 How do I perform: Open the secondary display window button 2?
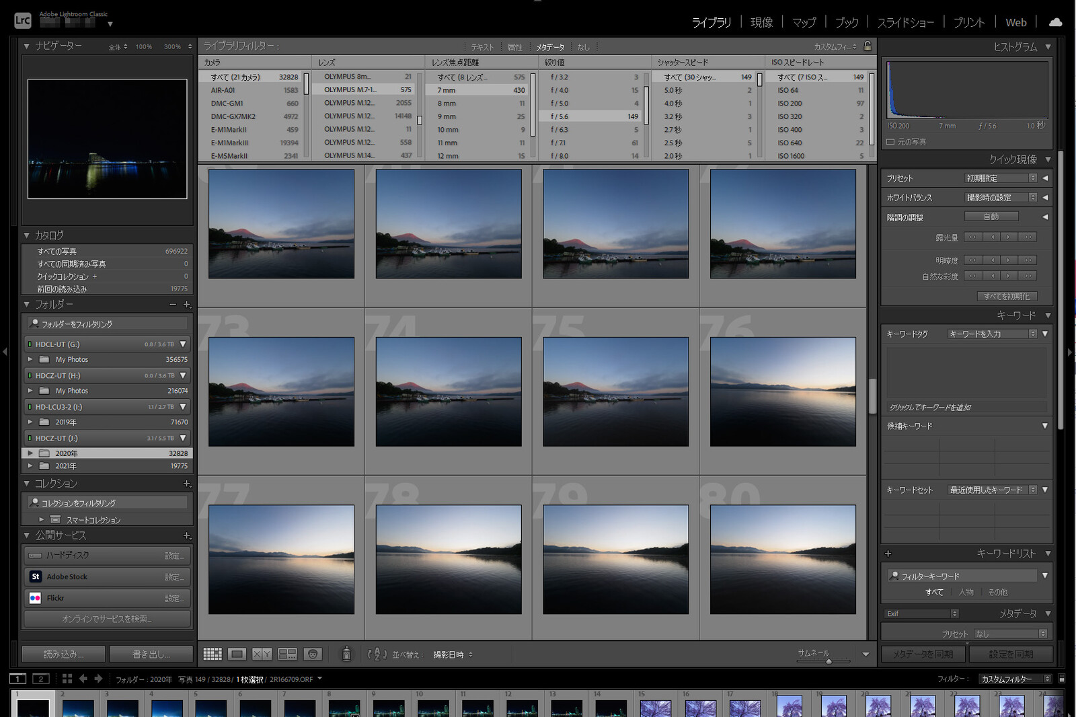pos(41,679)
